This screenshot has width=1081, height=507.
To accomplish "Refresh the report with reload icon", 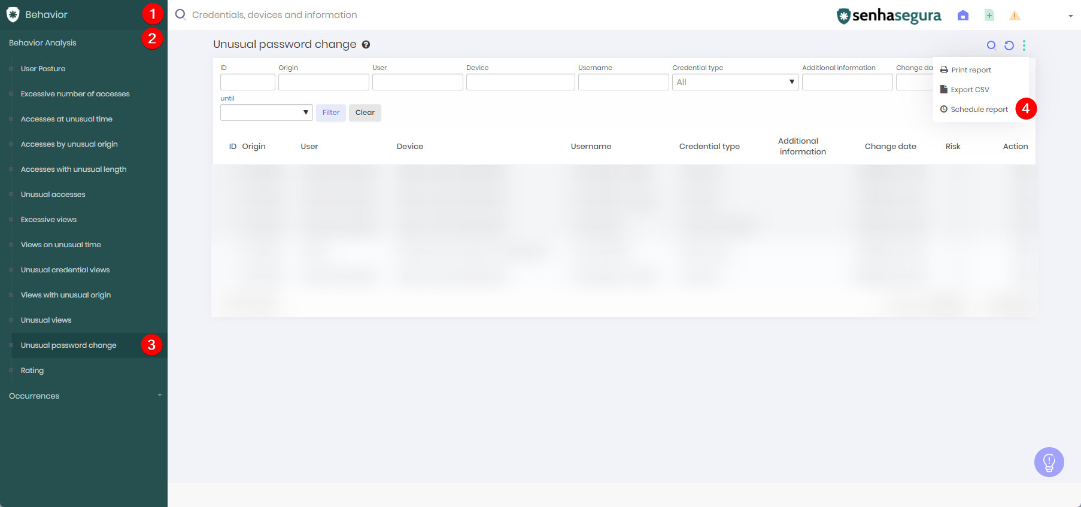I will point(1009,45).
